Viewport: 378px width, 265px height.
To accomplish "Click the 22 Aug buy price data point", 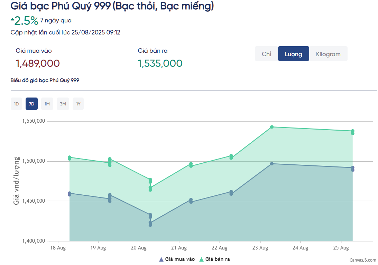I will coord(231,192).
